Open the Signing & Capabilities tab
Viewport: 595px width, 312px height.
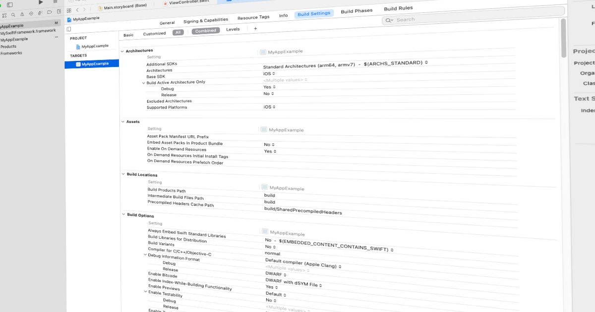pyautogui.click(x=206, y=20)
